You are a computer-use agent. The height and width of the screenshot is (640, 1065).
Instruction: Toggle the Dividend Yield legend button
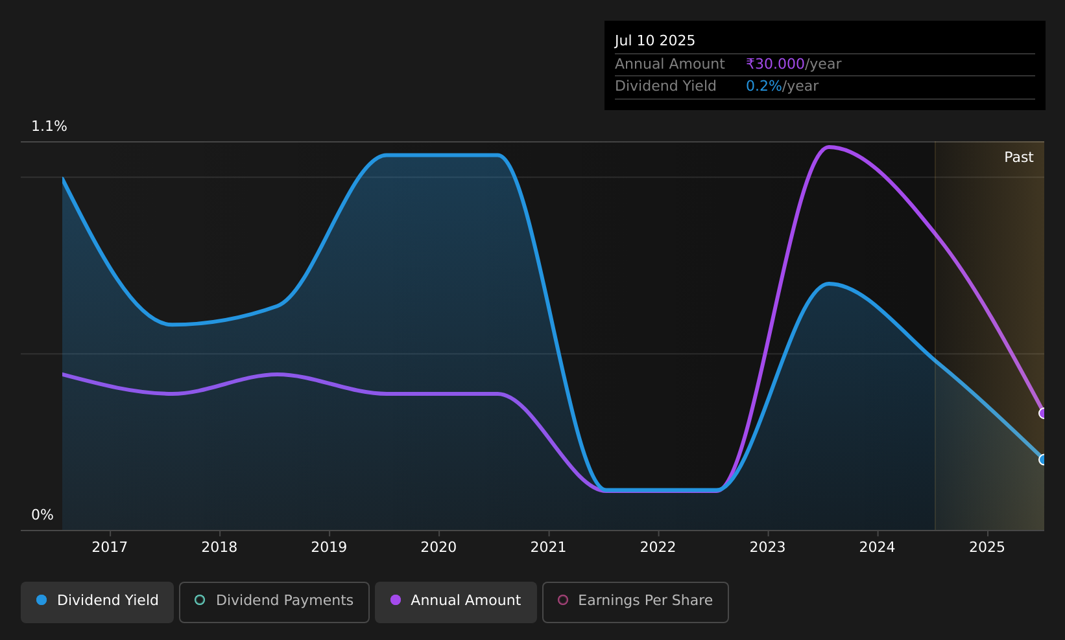(x=97, y=602)
